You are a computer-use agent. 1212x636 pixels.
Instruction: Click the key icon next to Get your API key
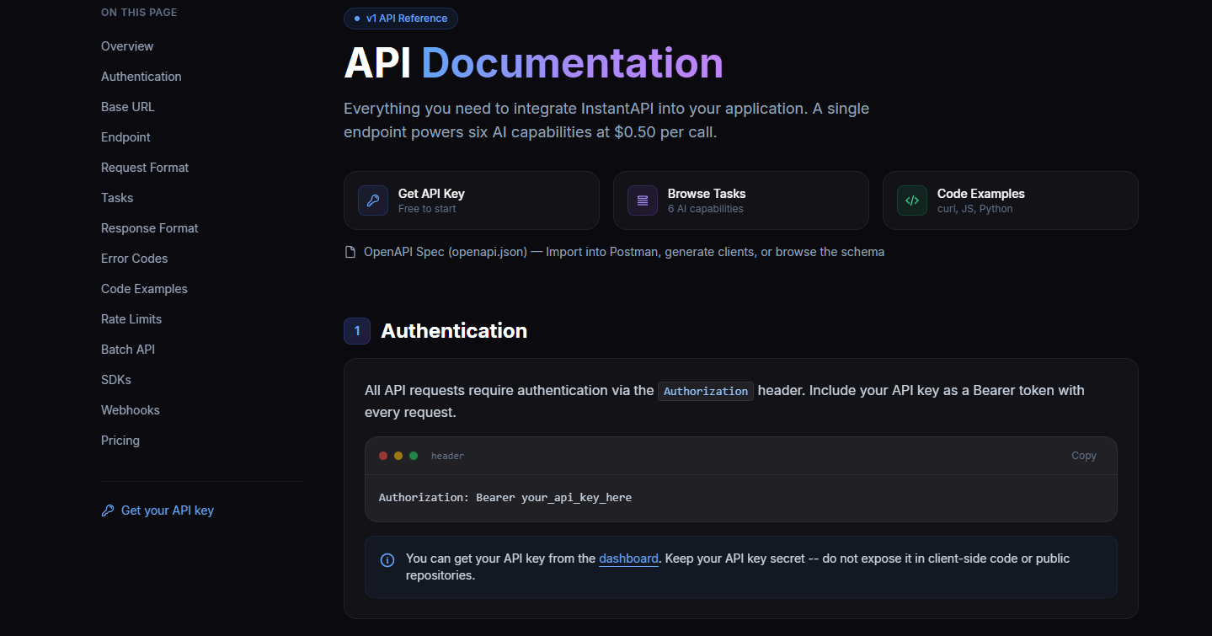coord(108,510)
